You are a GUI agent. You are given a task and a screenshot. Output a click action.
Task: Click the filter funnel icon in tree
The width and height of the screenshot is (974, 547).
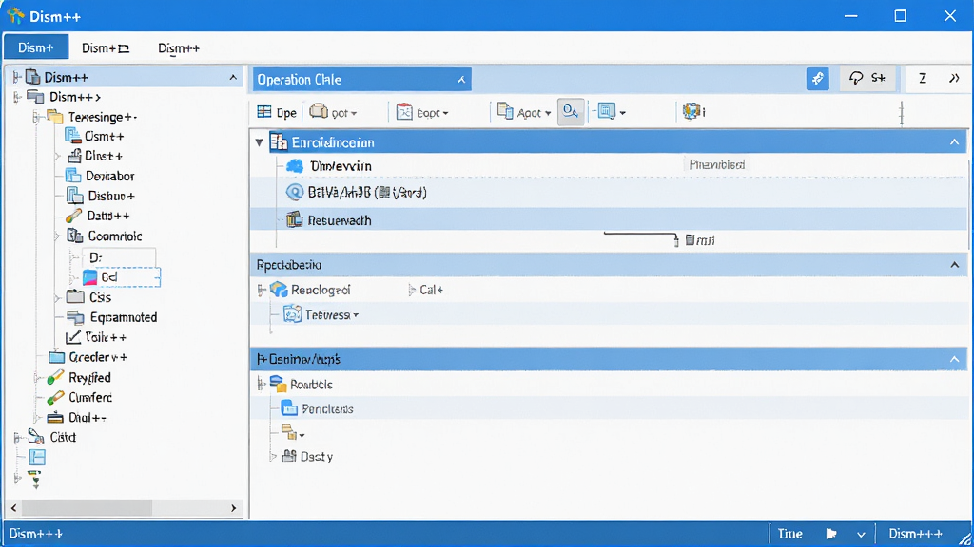34,479
